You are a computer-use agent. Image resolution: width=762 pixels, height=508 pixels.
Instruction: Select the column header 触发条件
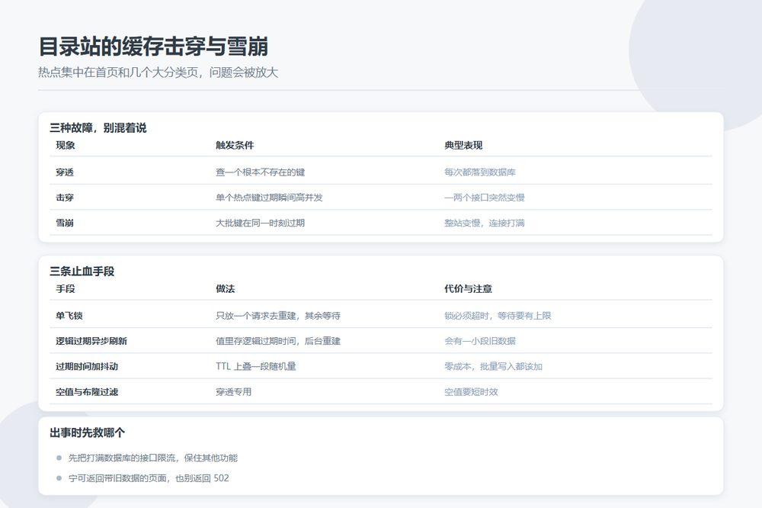coord(235,145)
